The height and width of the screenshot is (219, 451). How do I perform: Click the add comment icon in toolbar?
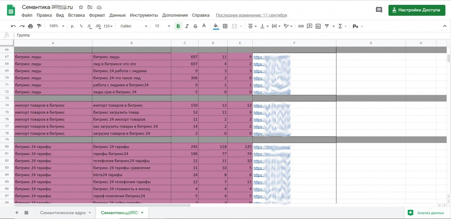pos(310,26)
